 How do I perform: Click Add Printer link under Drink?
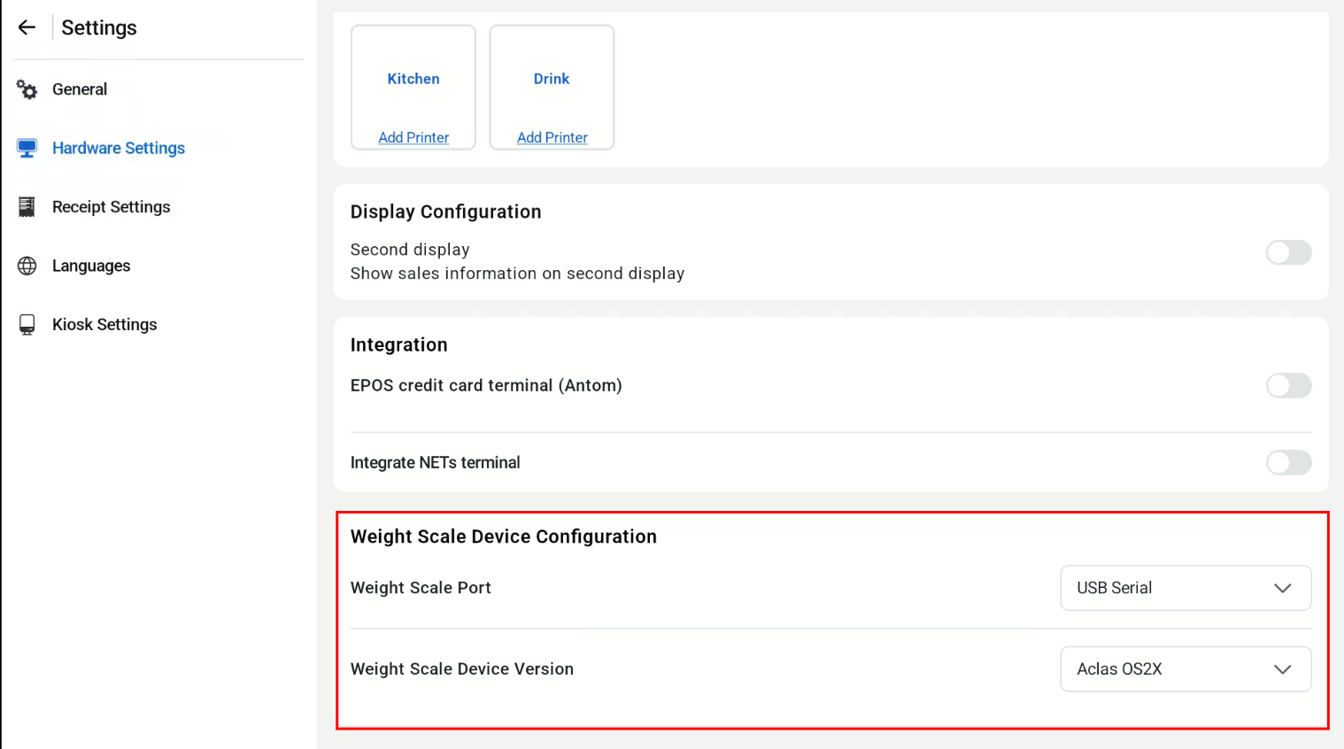tap(552, 137)
